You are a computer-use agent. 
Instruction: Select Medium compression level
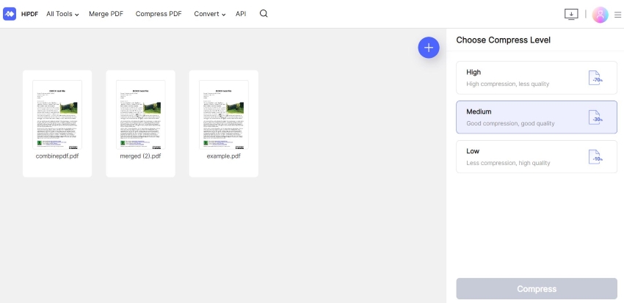coord(537,117)
